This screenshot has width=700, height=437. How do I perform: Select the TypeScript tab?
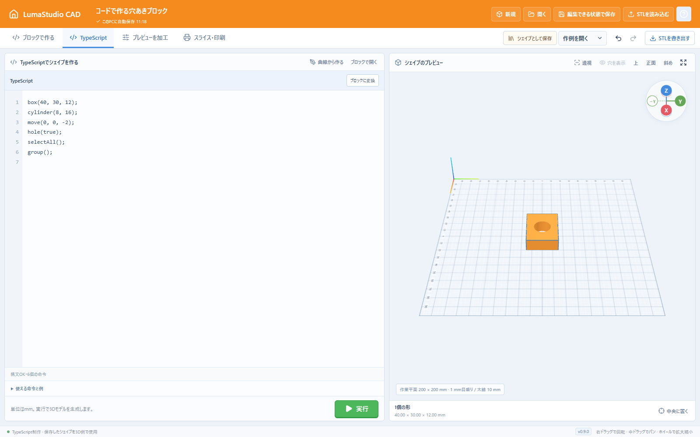coord(88,38)
